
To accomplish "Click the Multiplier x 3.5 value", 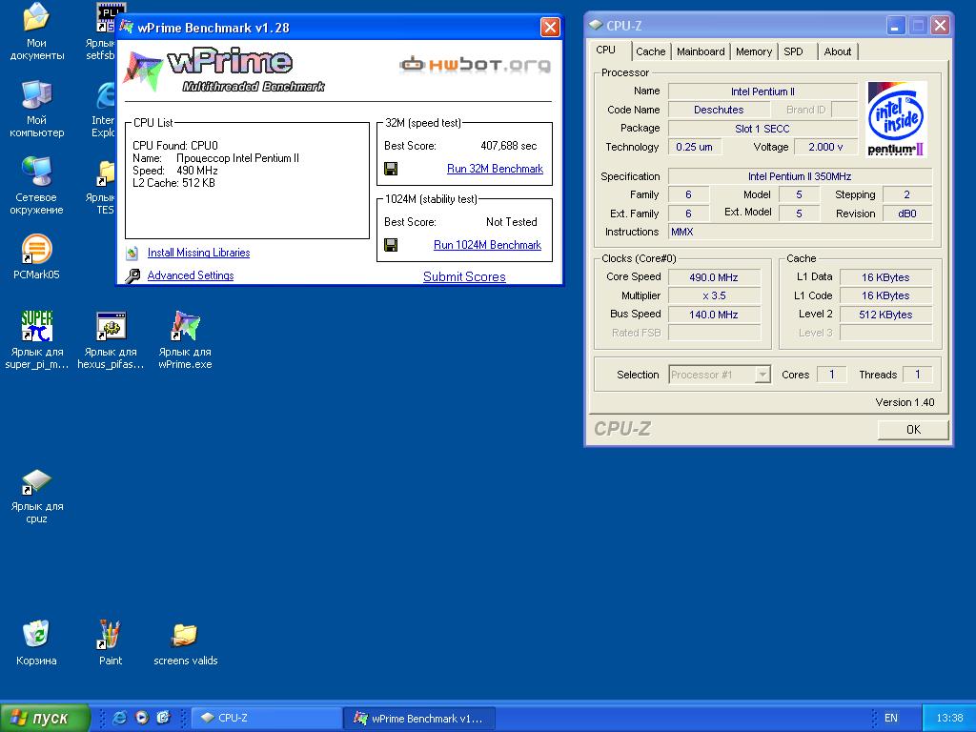I will 714,295.
